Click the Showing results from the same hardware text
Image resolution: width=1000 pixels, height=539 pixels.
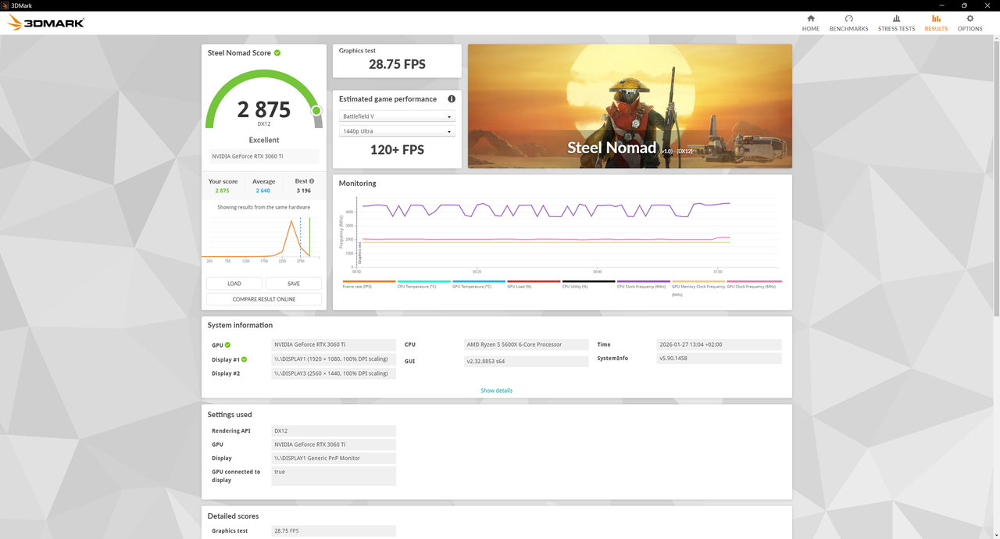(264, 207)
